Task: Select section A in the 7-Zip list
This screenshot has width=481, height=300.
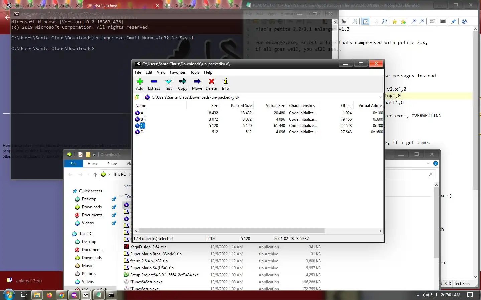Action: point(142,113)
